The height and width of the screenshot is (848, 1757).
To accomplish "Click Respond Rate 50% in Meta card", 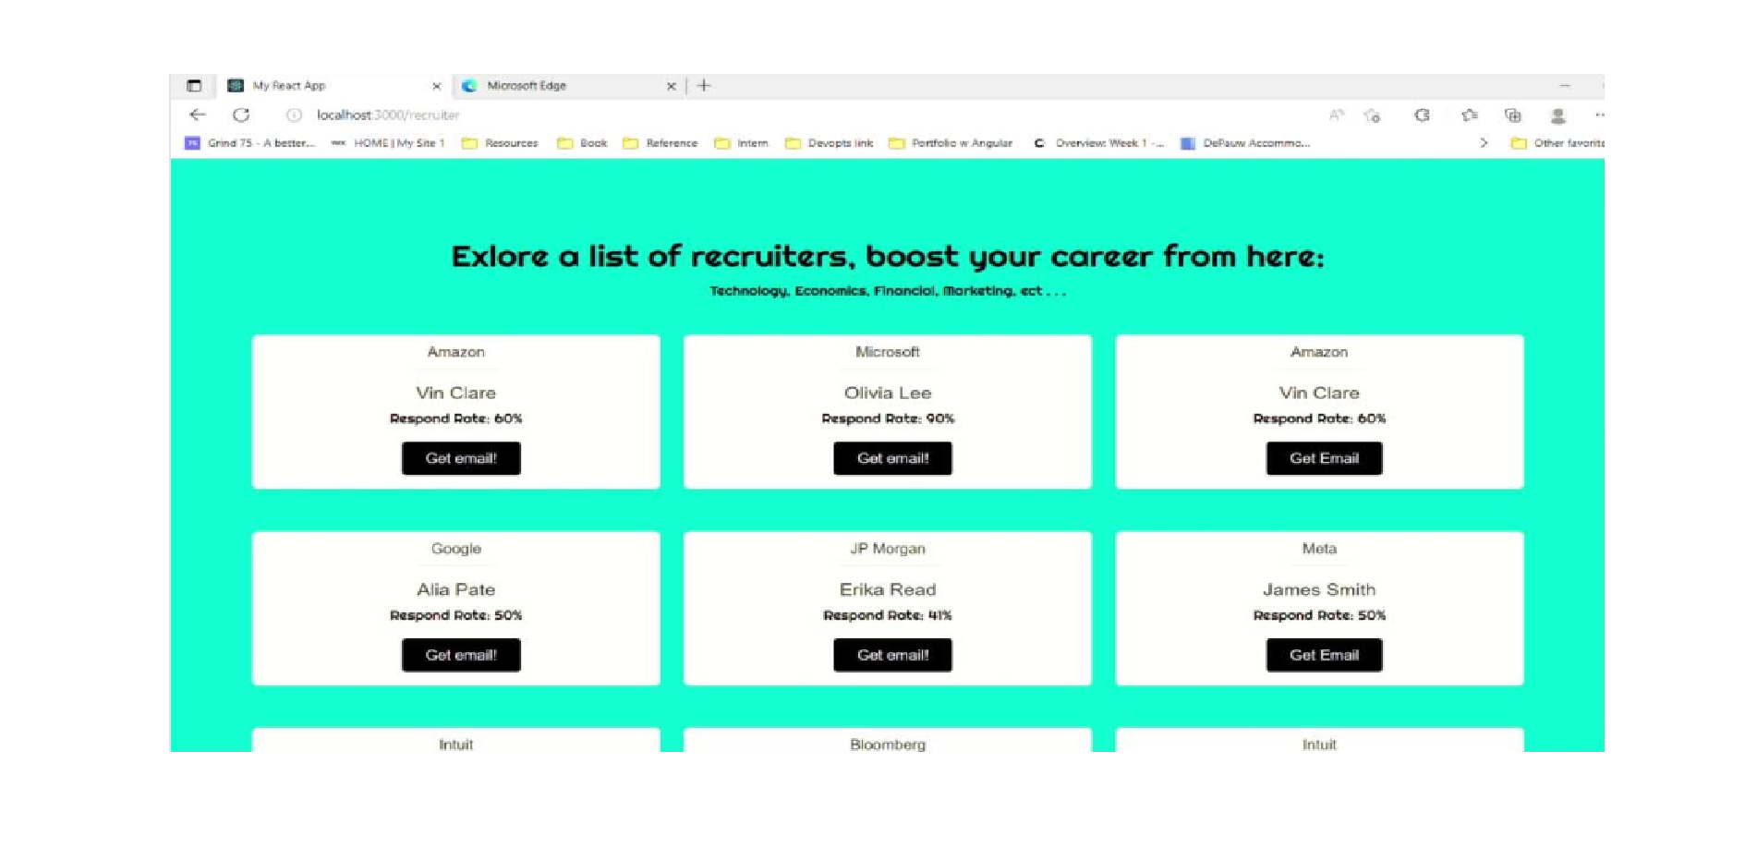I will tap(1319, 615).
